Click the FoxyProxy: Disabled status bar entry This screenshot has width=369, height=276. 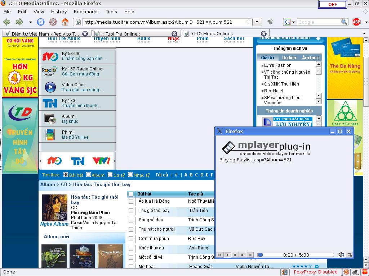(315, 272)
